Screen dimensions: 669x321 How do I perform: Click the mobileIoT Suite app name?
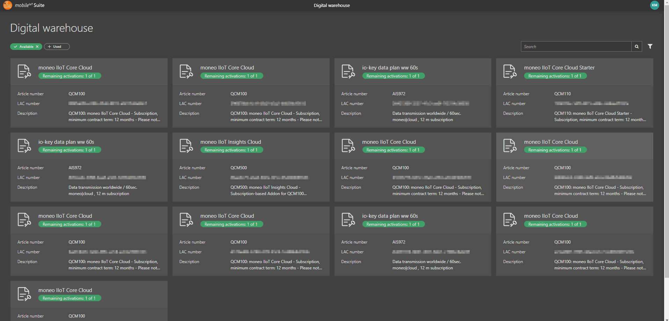click(30, 5)
